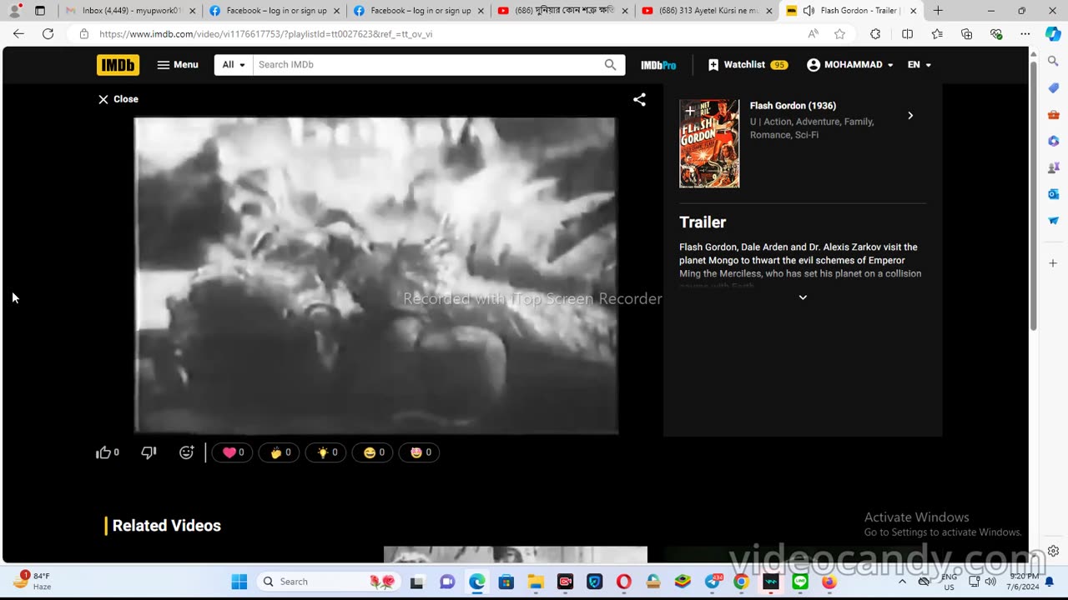The image size is (1068, 600).
Task: Click the Edge sidebar search icon
Action: coord(1053,62)
